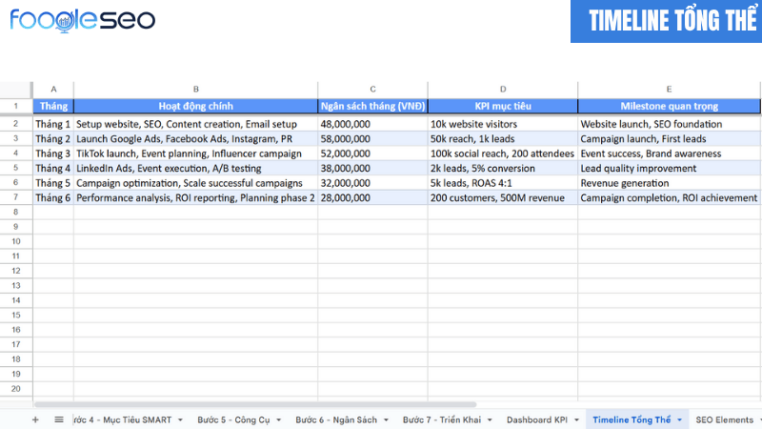The image size is (762, 429).
Task: Click KPI cell '100k social reach, 200 attendees'
Action: coord(503,153)
